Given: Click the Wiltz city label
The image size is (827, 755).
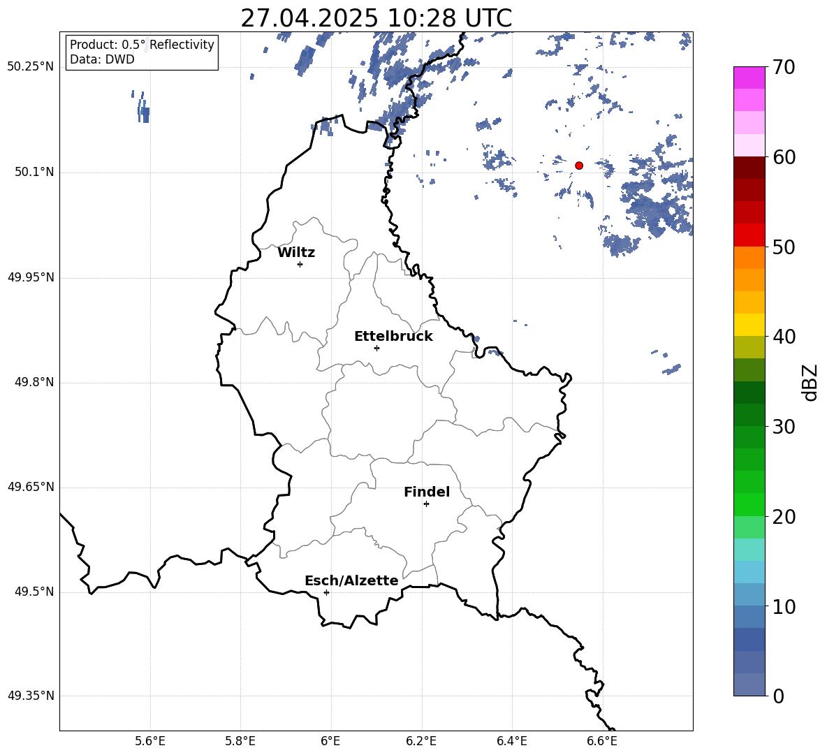Looking at the screenshot, I should pyautogui.click(x=296, y=253).
